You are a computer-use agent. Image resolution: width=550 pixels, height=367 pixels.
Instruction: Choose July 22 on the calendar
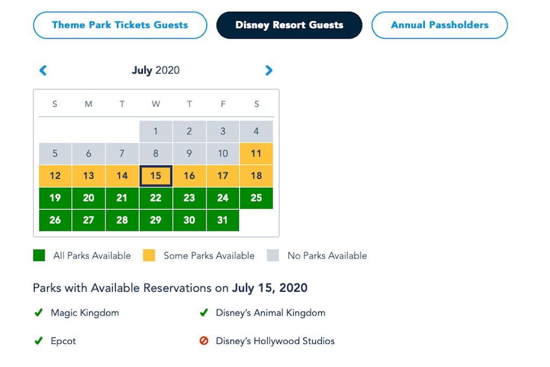pyautogui.click(x=156, y=198)
